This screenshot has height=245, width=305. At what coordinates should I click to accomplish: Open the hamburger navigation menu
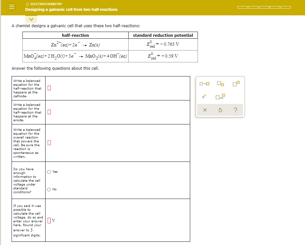(12, 7)
